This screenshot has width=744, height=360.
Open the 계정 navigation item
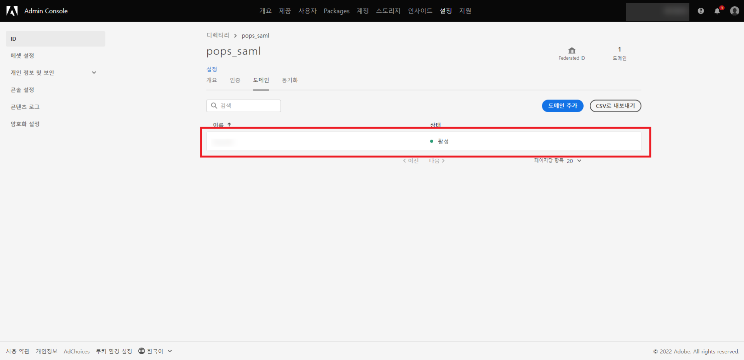point(363,11)
